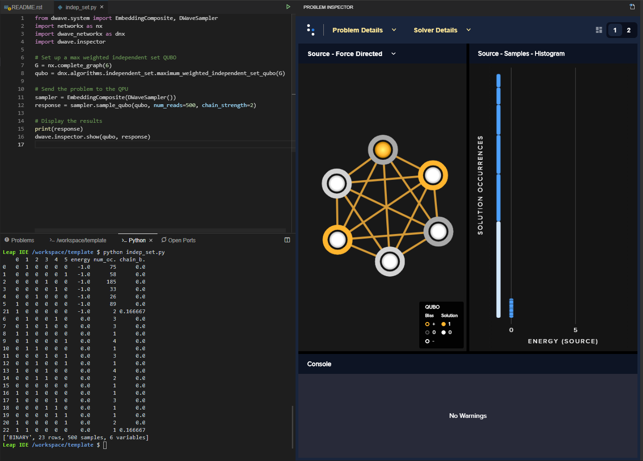
Task: Click chain_b. value 0.166667 in row 21
Action: [x=132, y=311]
